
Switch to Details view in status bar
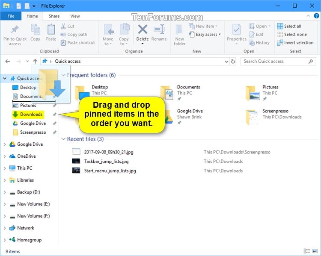point(307,251)
